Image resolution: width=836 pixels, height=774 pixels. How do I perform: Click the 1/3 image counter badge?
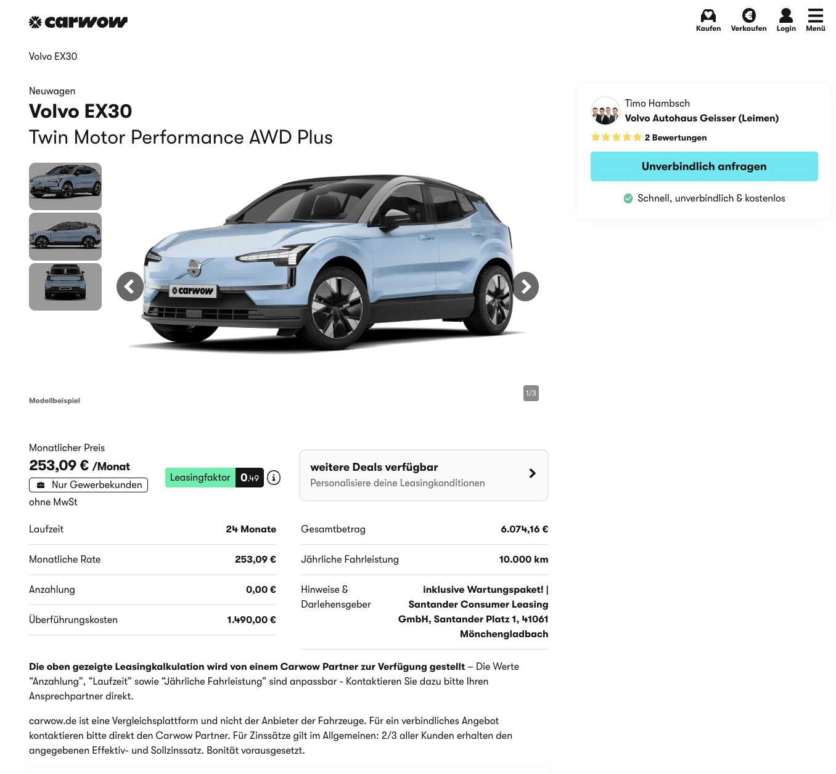click(531, 393)
